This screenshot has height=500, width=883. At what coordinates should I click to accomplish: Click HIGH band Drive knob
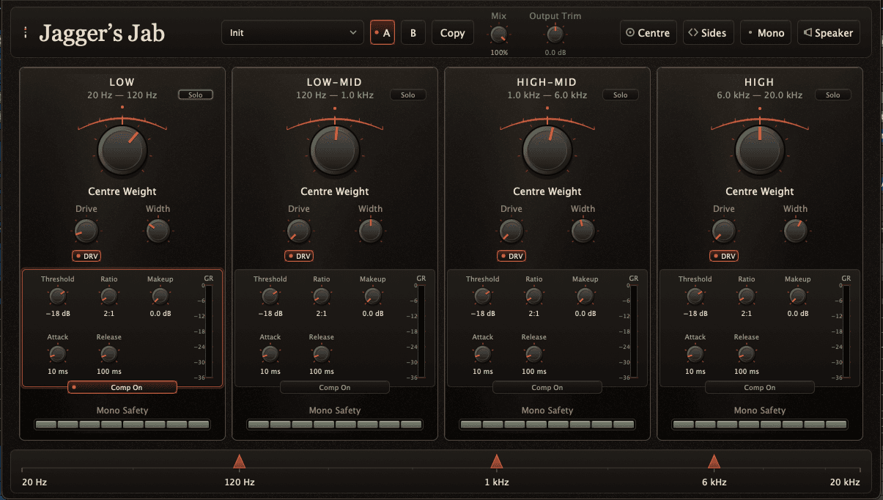coord(724,232)
